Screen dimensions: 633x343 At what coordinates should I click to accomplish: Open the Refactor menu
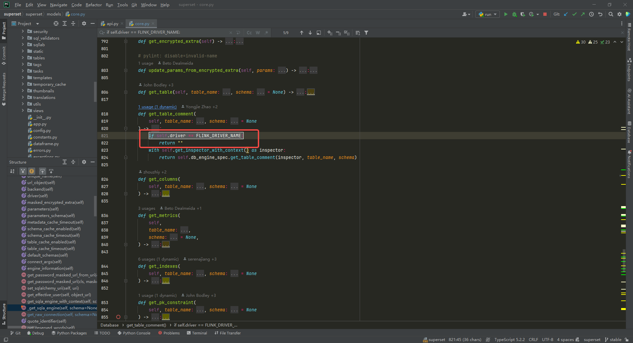click(x=94, y=5)
